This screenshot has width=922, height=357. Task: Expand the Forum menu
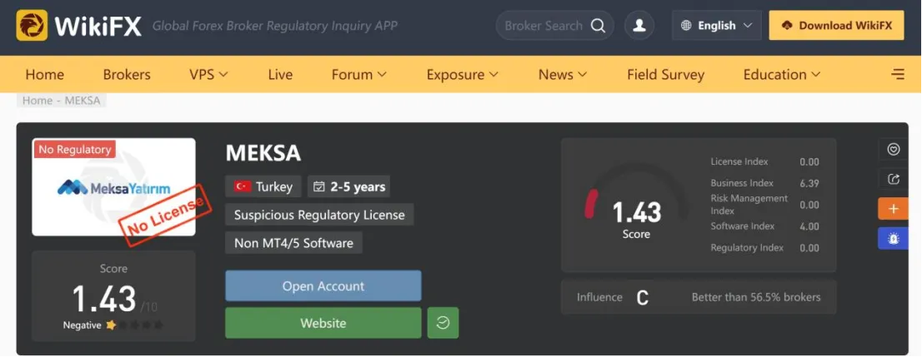(x=358, y=75)
